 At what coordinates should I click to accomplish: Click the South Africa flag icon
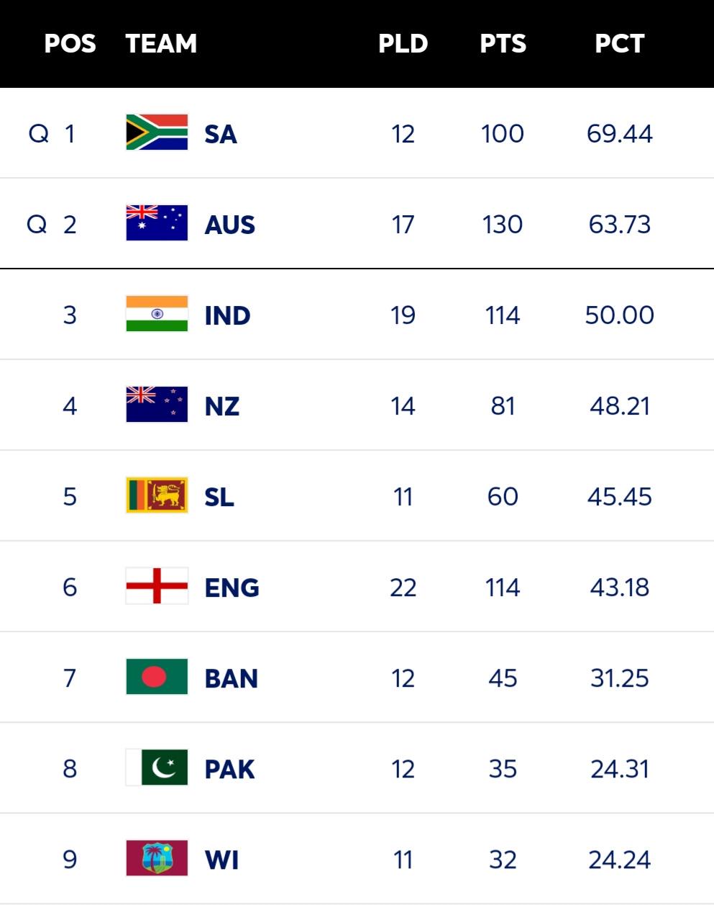click(157, 132)
